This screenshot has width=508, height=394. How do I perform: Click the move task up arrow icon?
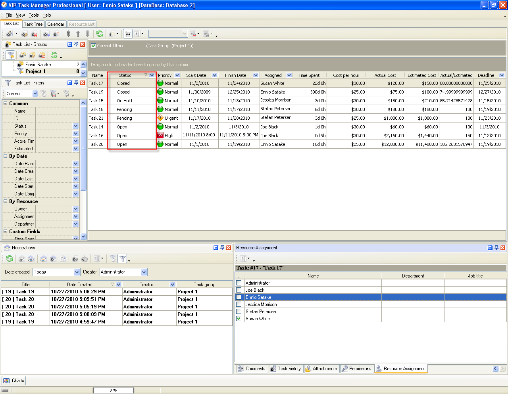click(78, 34)
